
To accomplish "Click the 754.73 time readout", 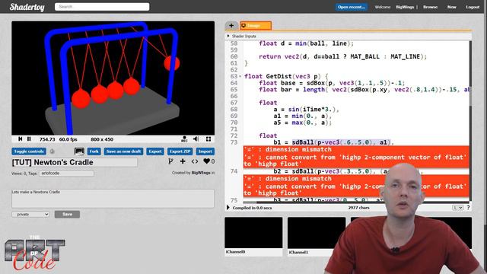I will (47, 139).
